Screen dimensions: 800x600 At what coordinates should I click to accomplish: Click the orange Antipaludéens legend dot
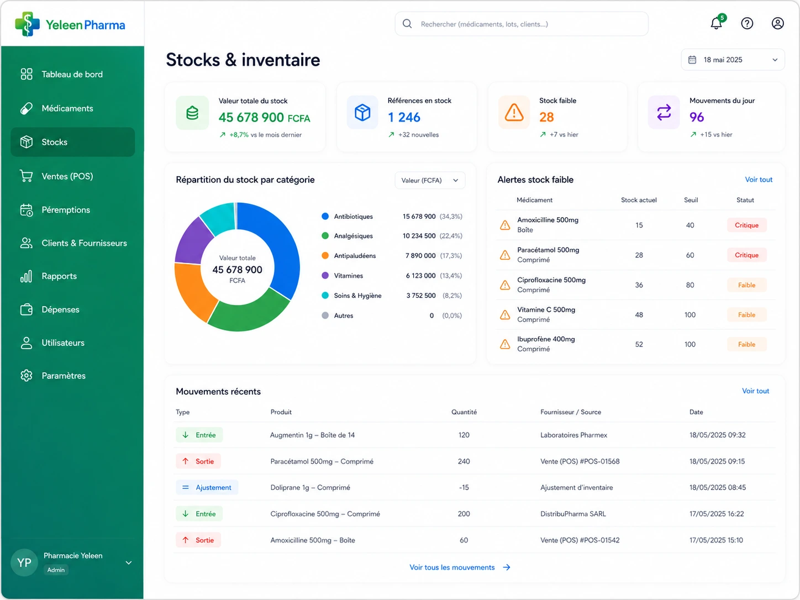pyautogui.click(x=325, y=255)
